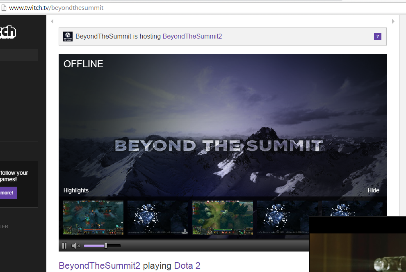Click the BeyondTheSummit2 link below player
This screenshot has width=406, height=272.
[99, 266]
